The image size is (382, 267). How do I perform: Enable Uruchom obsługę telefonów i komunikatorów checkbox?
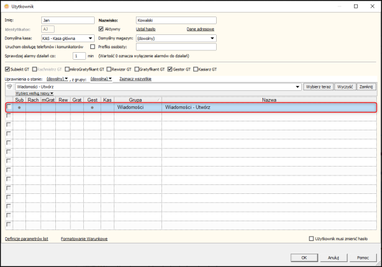tap(93, 46)
